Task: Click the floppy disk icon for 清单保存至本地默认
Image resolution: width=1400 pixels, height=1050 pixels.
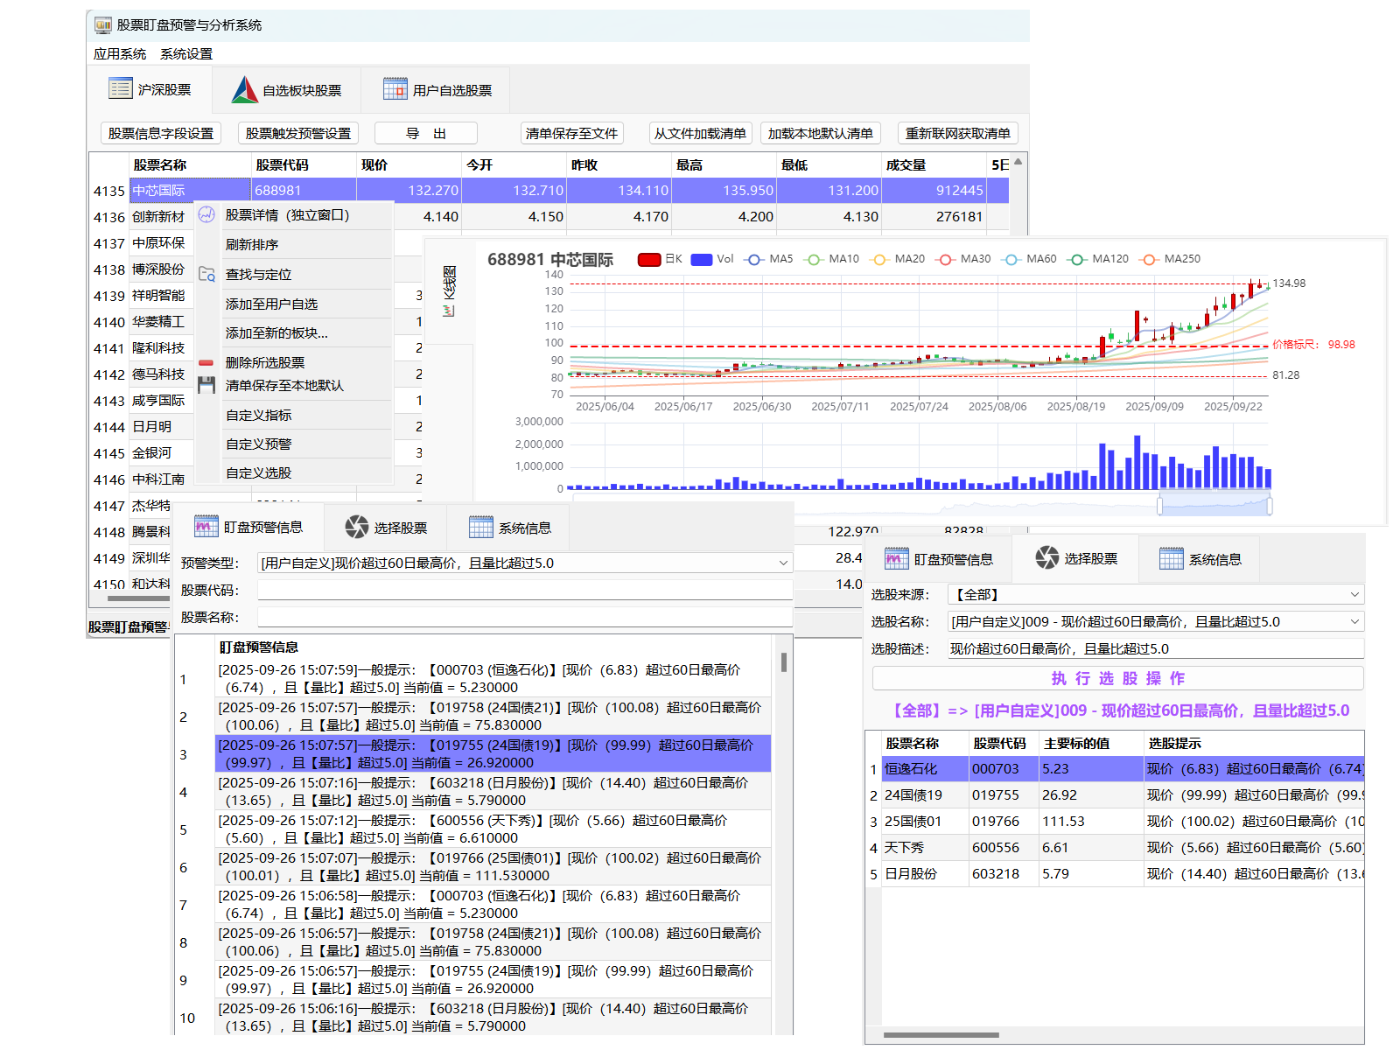Action: (x=206, y=385)
